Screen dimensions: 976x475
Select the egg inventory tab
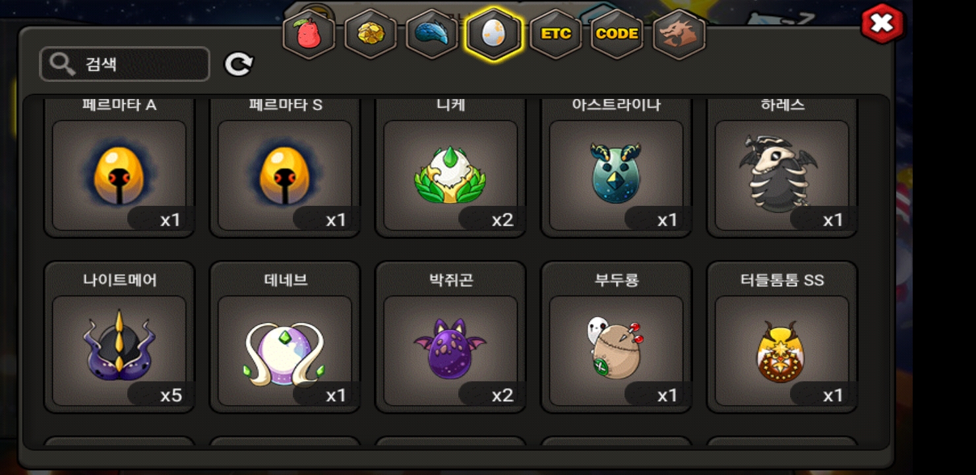[494, 34]
